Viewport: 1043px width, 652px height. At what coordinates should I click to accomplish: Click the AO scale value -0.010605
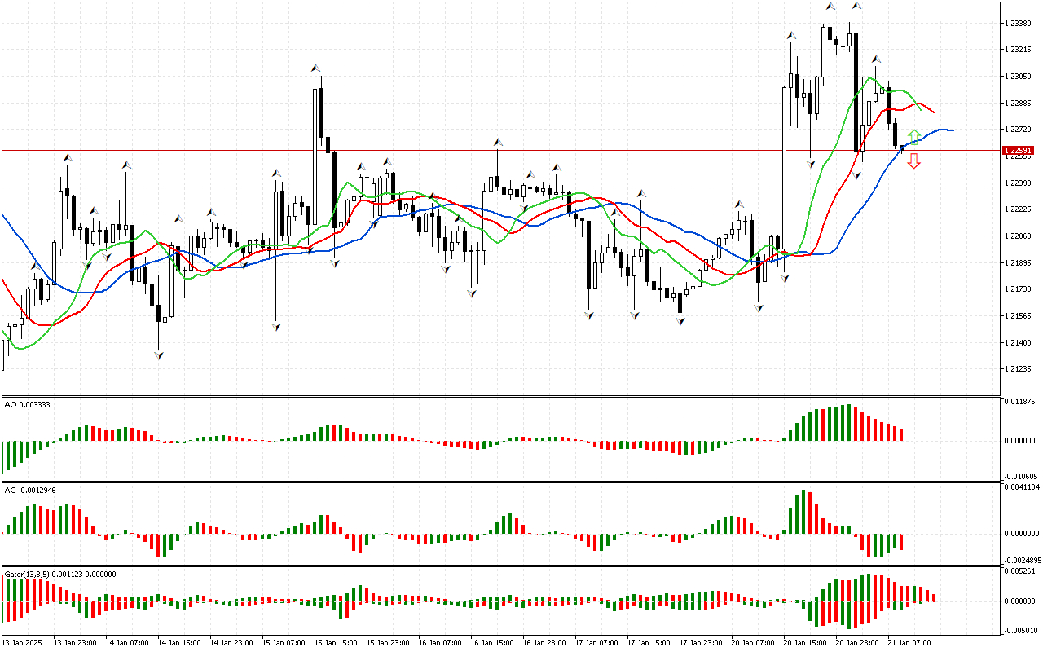point(1020,475)
